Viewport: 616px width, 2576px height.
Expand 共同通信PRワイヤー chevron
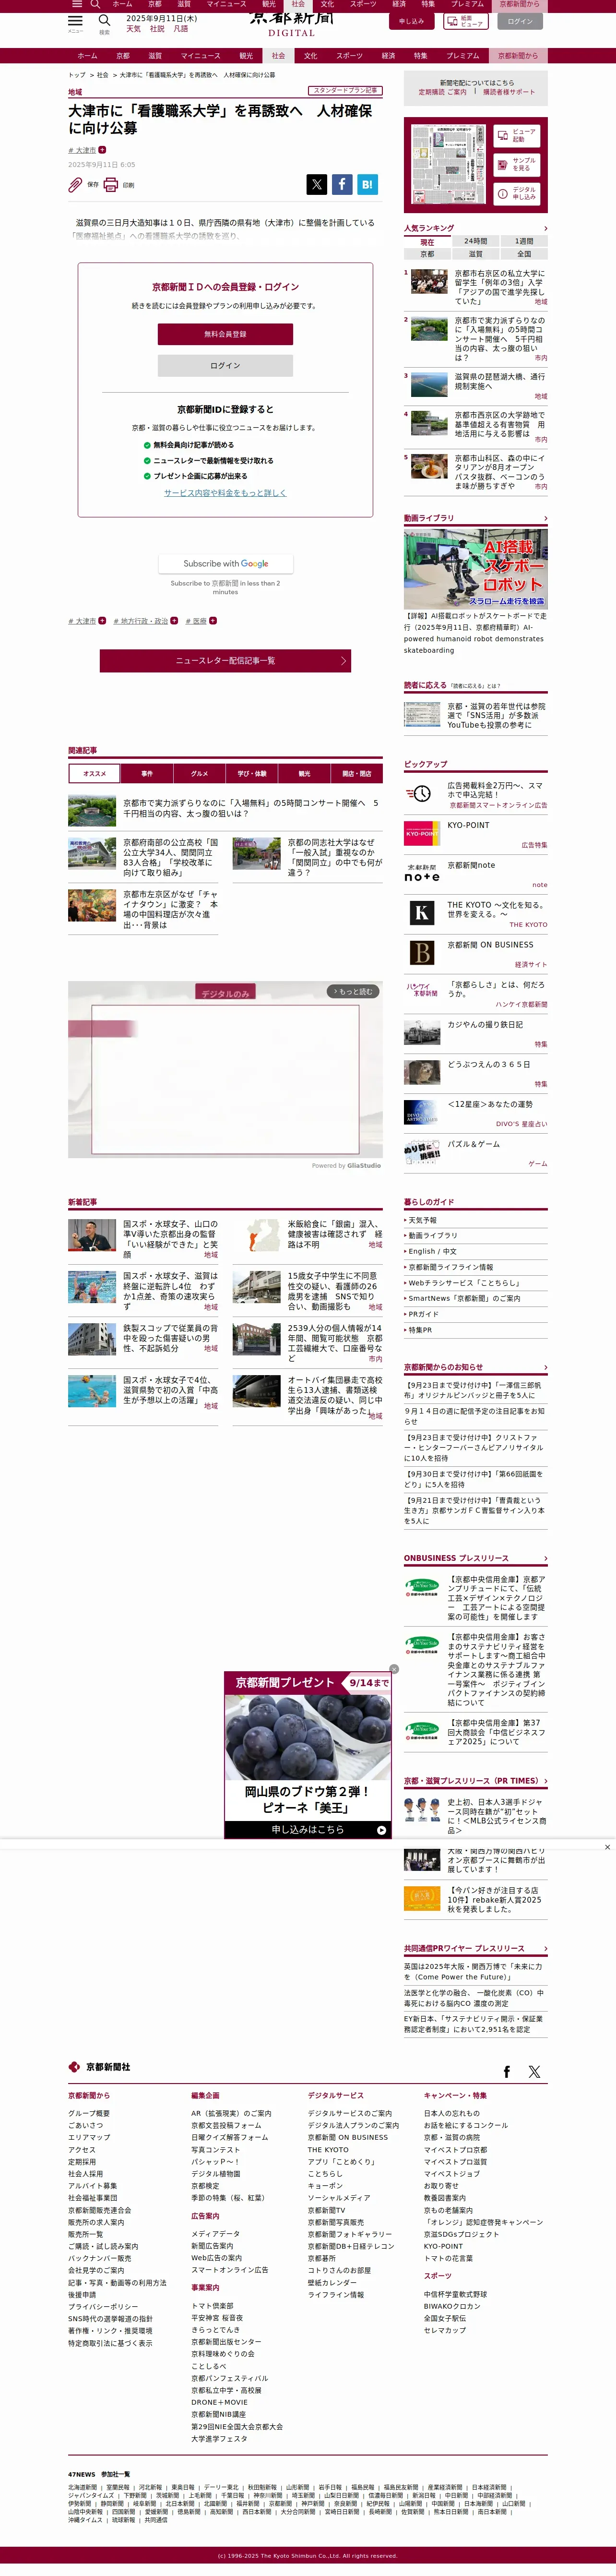[x=545, y=1949]
